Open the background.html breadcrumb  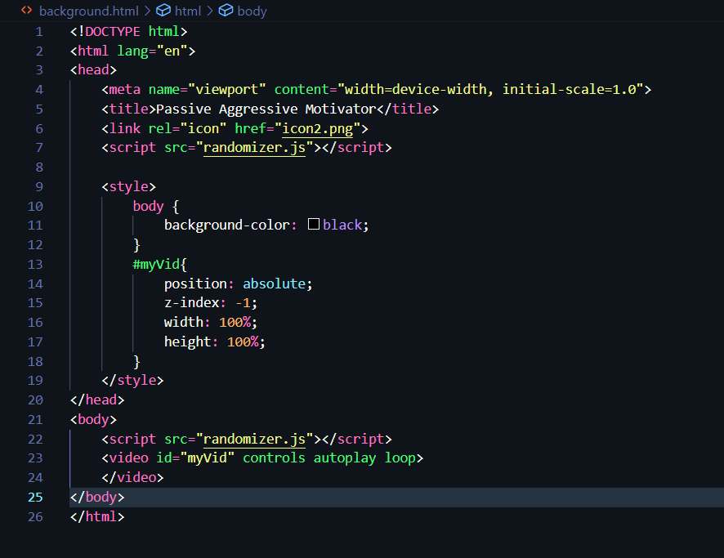coord(88,11)
